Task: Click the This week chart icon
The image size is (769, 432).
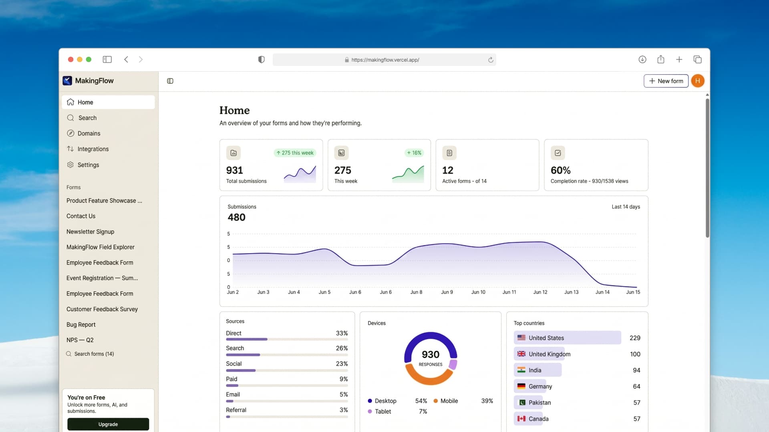Action: click(342, 153)
